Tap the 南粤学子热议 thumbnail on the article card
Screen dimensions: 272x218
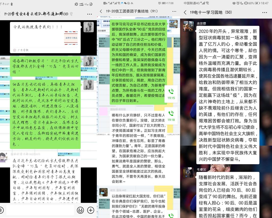coord(71,38)
